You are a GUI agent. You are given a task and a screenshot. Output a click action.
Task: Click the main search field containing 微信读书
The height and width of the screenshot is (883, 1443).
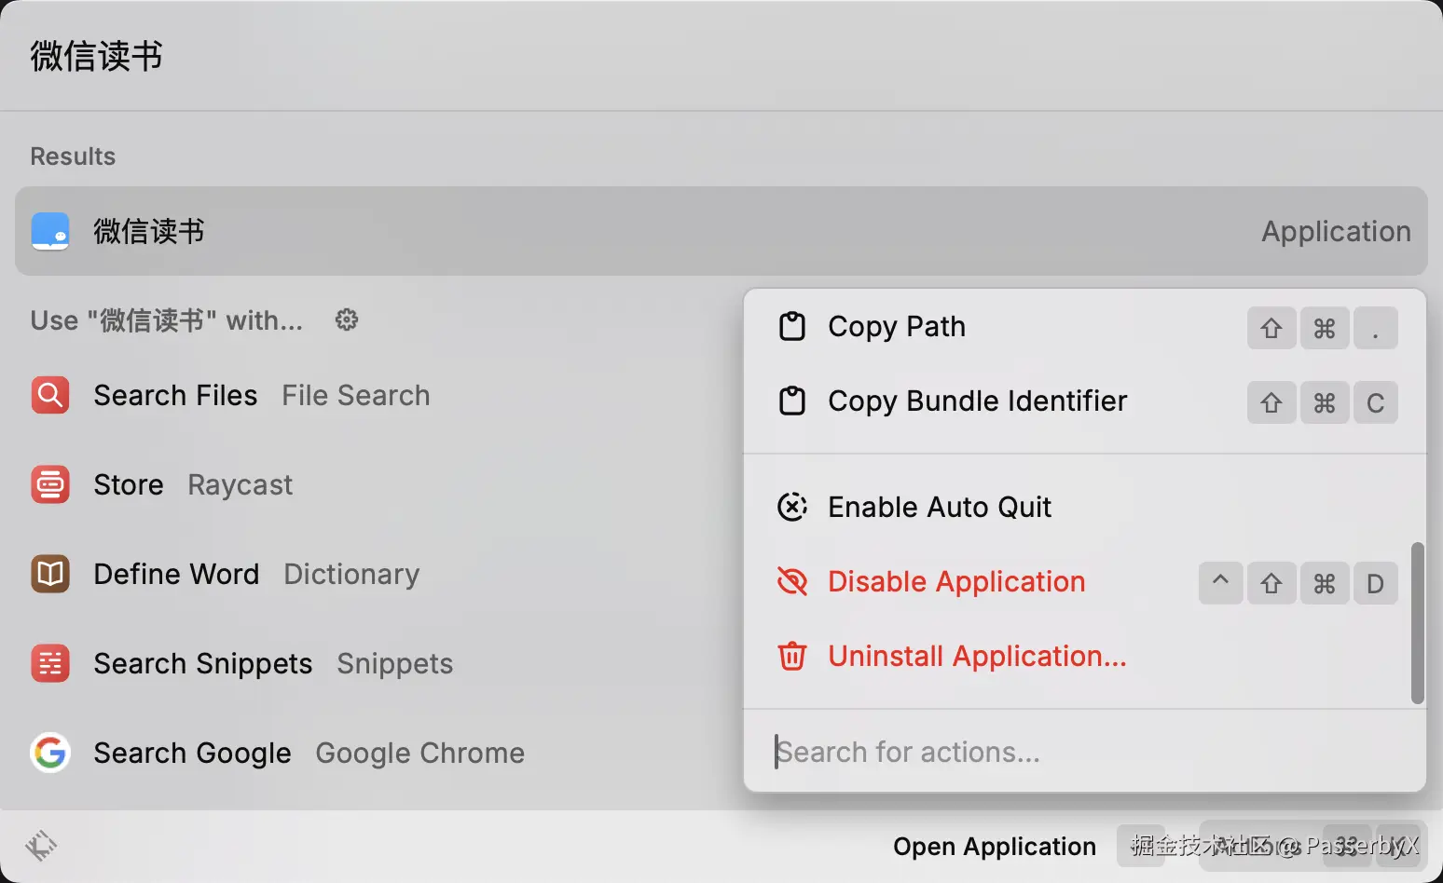653,56
